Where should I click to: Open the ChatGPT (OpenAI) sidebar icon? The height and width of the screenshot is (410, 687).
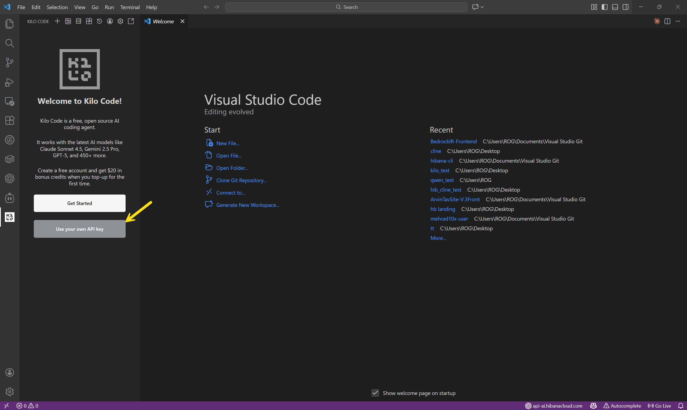10,178
